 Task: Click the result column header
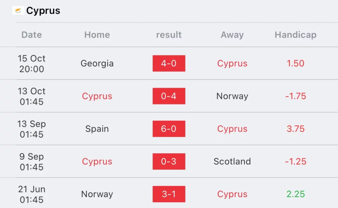pos(169,35)
